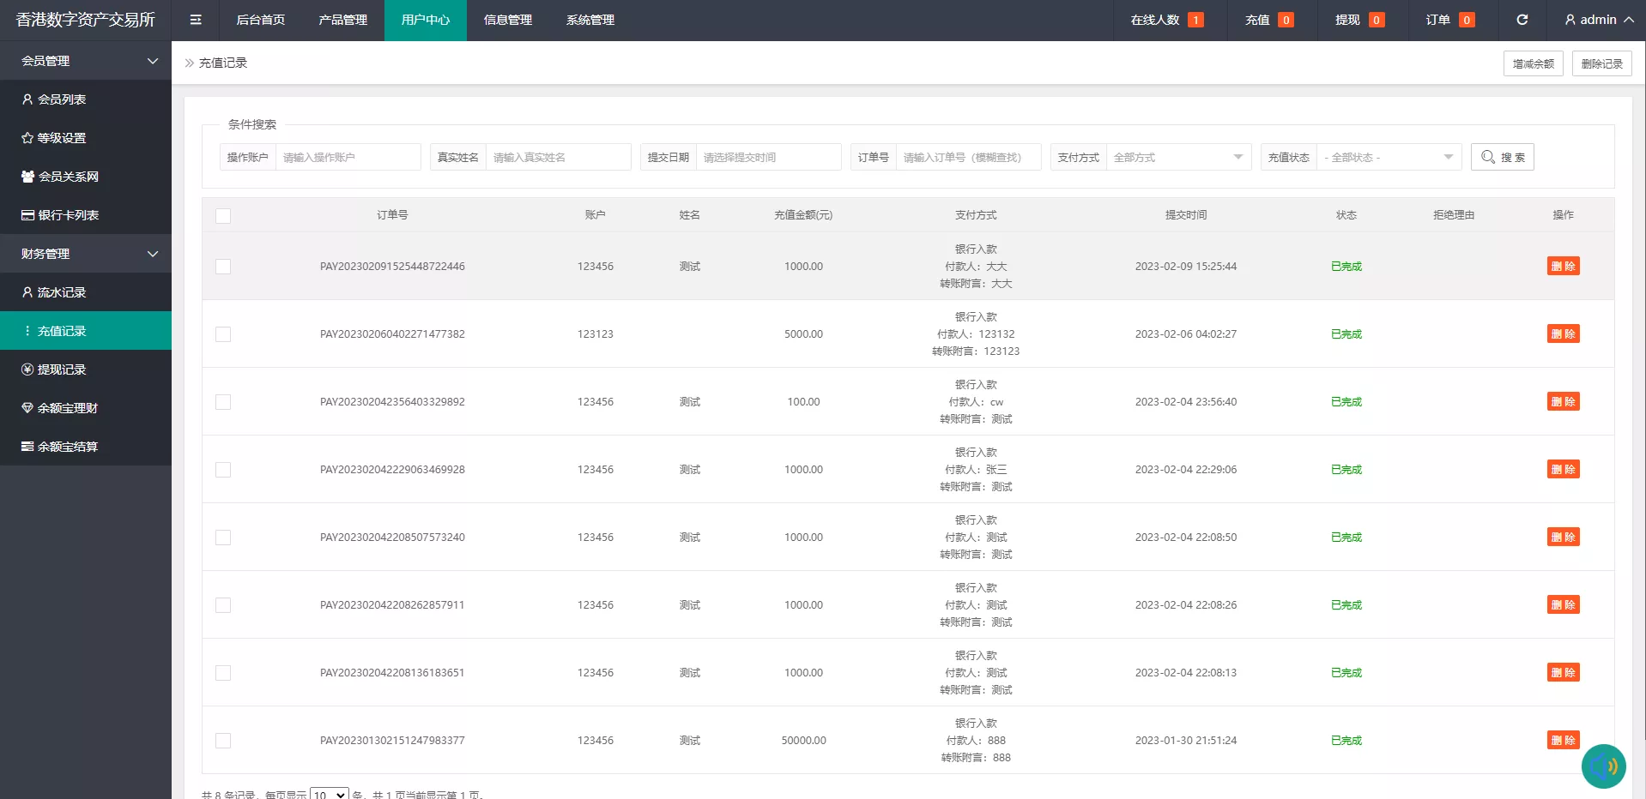Click the 增减余额 button
Screen dimensions: 1646x799
point(1533,63)
